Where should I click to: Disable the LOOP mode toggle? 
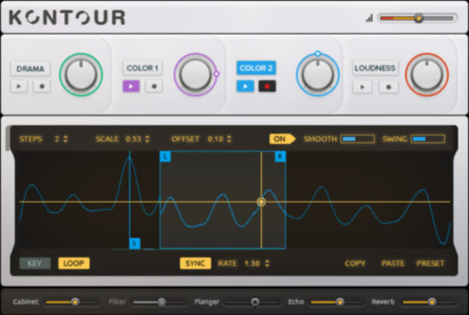[74, 263]
